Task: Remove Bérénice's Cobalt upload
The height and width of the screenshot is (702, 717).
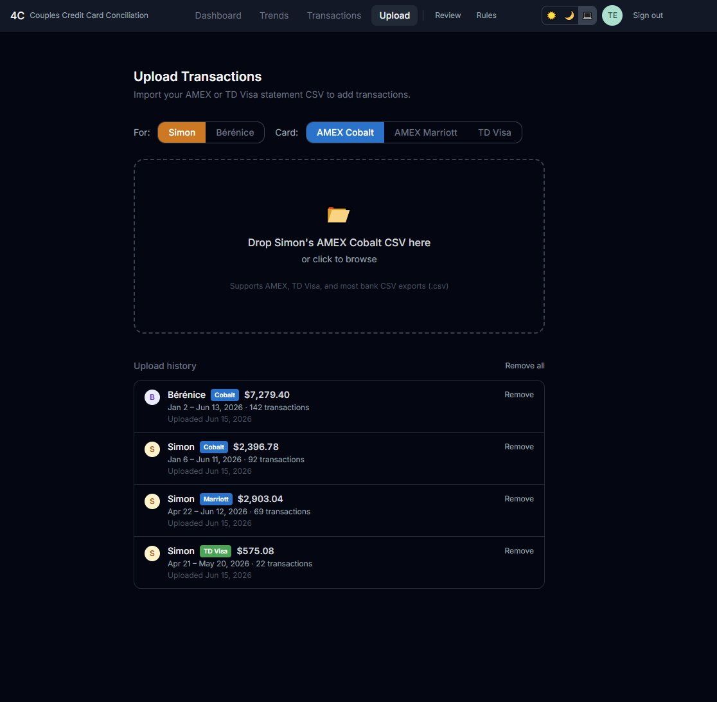Action: coord(519,395)
